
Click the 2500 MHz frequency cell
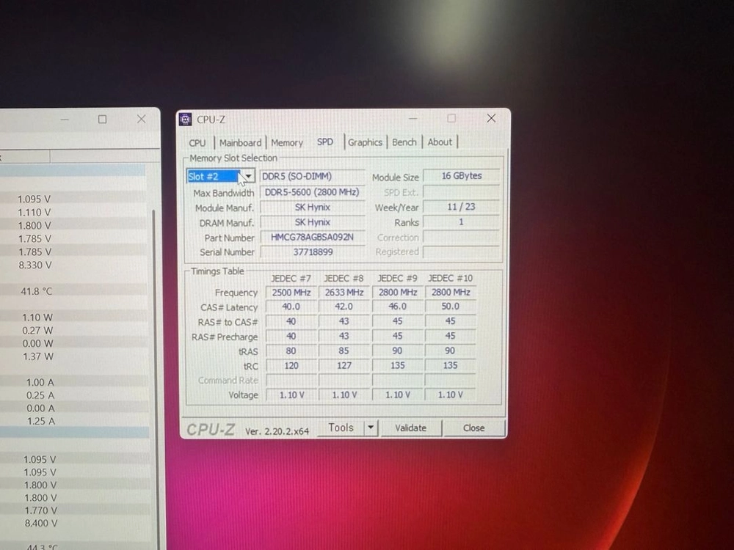pyautogui.click(x=291, y=293)
